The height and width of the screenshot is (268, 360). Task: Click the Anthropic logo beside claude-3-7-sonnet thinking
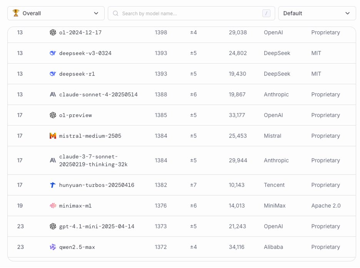coord(53,160)
